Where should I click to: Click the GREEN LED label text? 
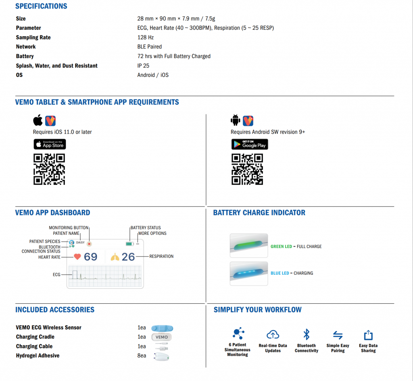[281, 246]
